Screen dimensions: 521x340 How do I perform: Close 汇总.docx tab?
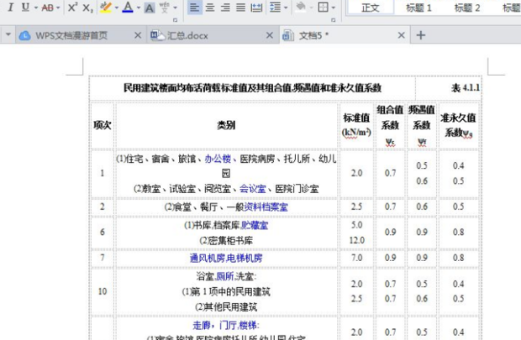click(x=270, y=35)
